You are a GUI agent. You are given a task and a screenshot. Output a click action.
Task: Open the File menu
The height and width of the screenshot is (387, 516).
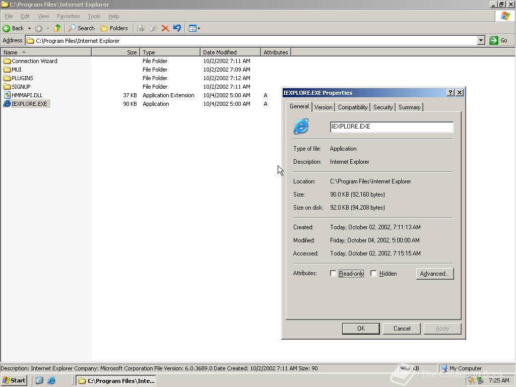coord(9,16)
